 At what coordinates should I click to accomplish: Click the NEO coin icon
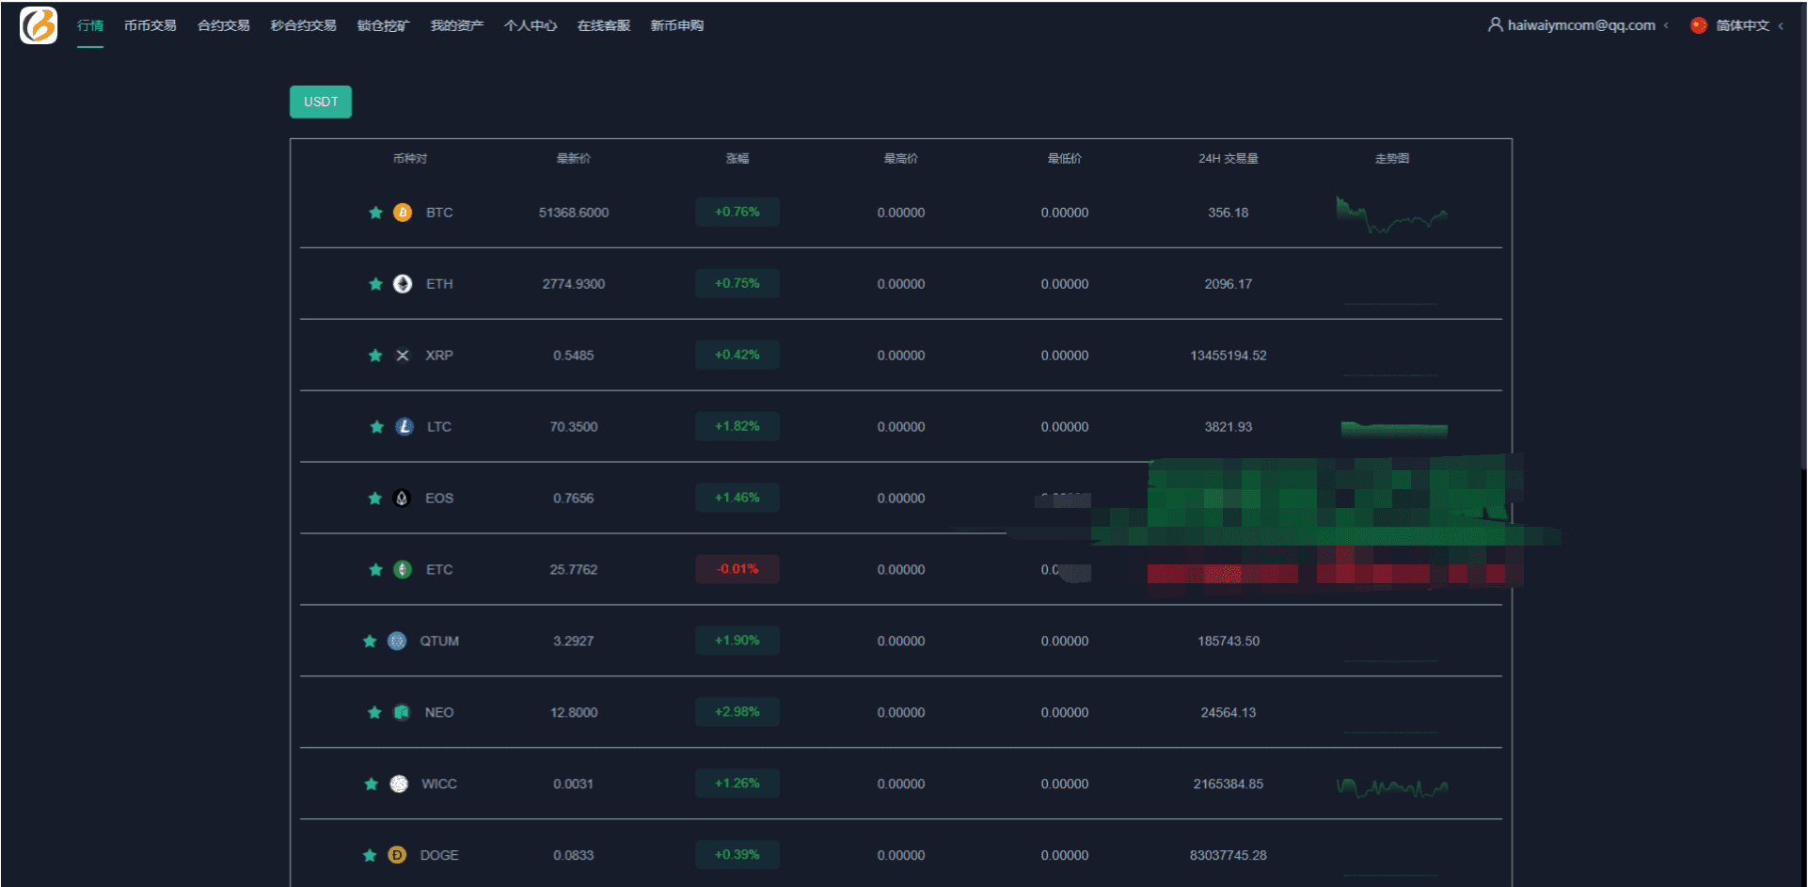point(402,712)
